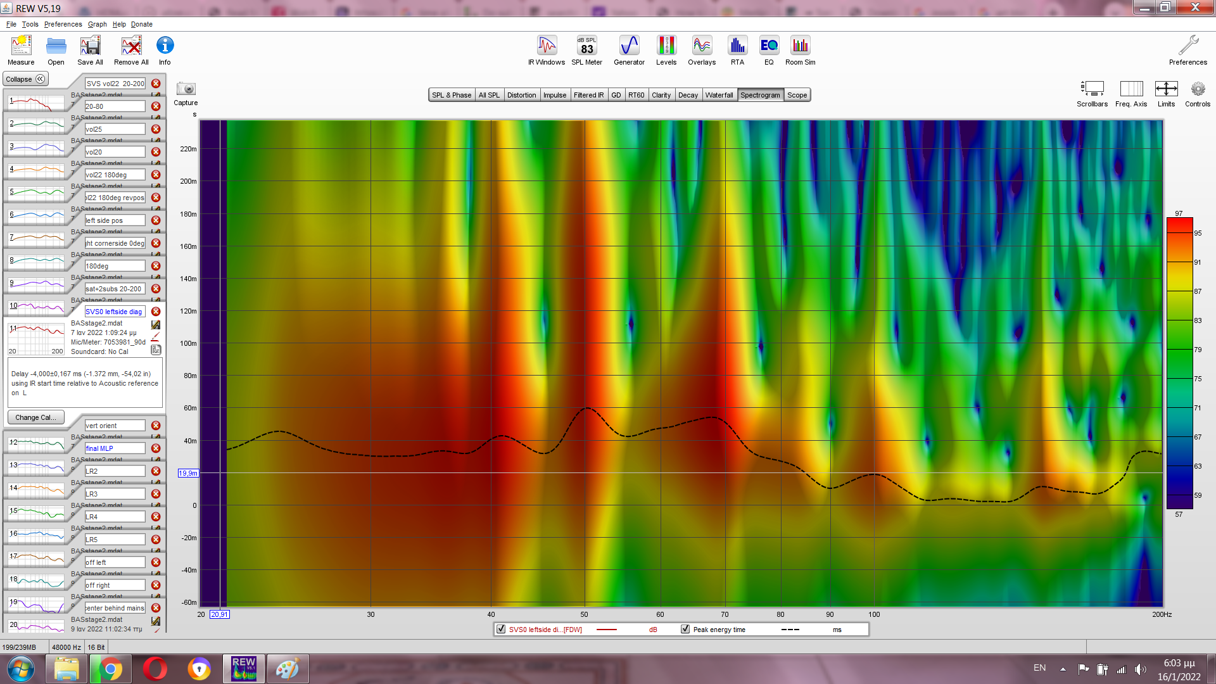This screenshot has width=1216, height=684.
Task: Click the Capture camera icon
Action: pyautogui.click(x=186, y=89)
